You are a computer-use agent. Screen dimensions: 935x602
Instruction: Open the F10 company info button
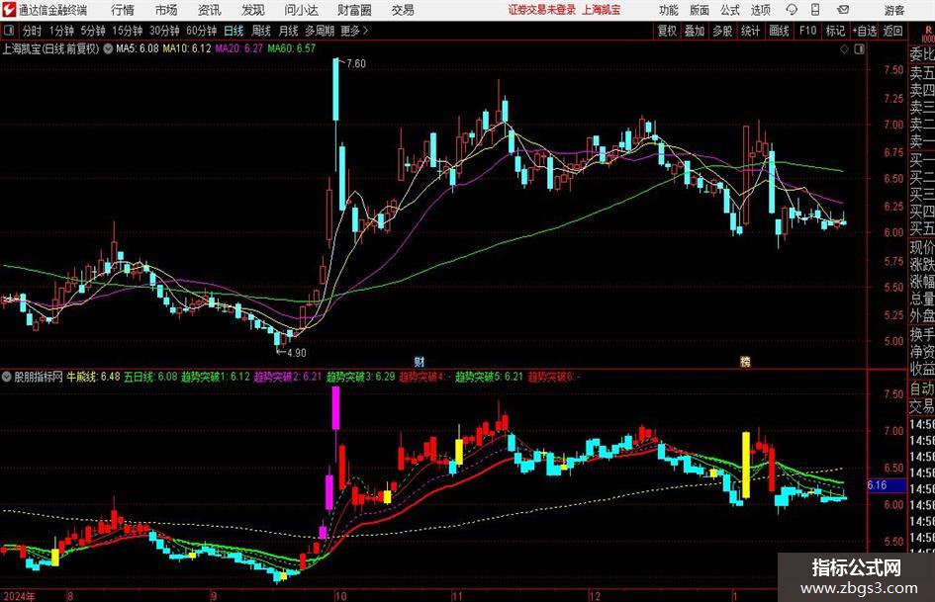[807, 31]
